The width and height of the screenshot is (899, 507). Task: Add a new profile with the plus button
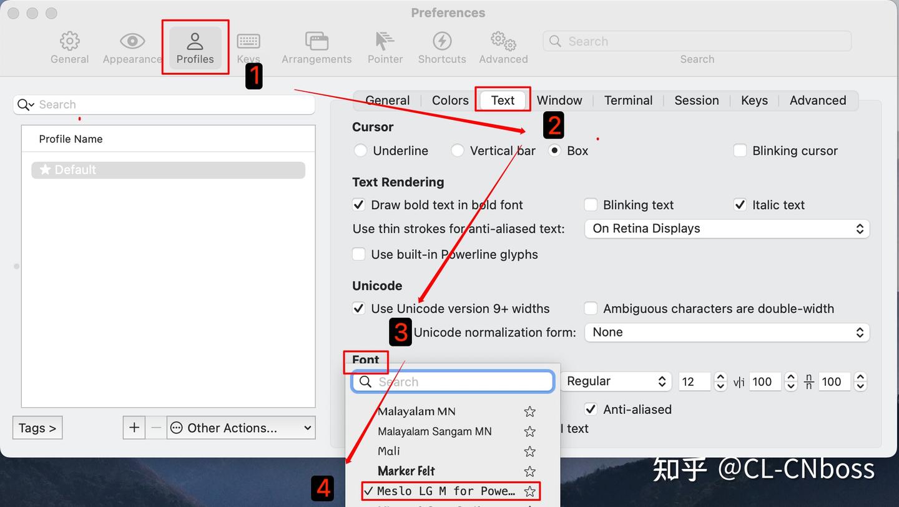[x=134, y=428]
